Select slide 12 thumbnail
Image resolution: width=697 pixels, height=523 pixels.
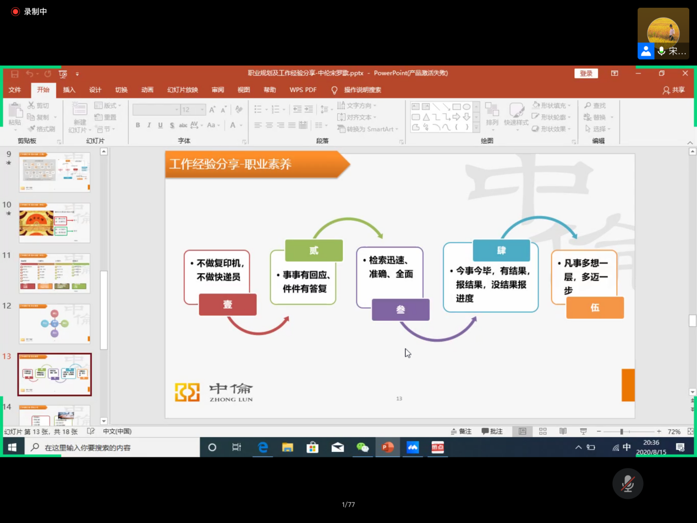(54, 323)
